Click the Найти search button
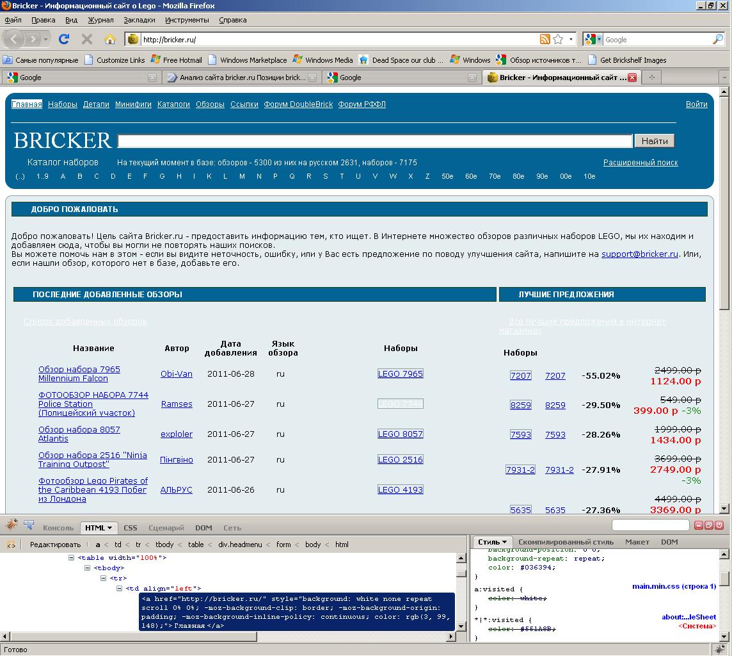 click(x=655, y=141)
